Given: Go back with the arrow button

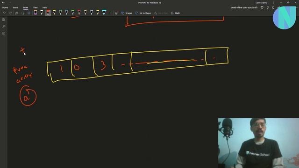Looking at the screenshot, I should point(3,2).
